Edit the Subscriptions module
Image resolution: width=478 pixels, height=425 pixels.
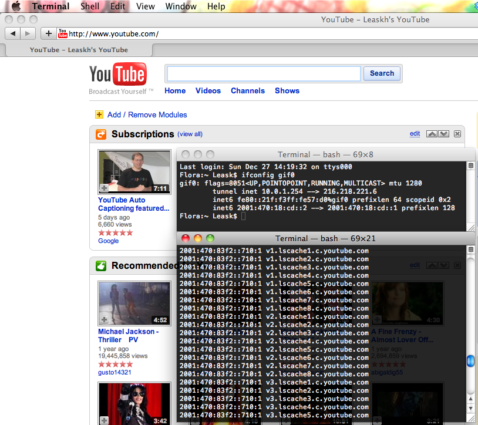coord(415,134)
